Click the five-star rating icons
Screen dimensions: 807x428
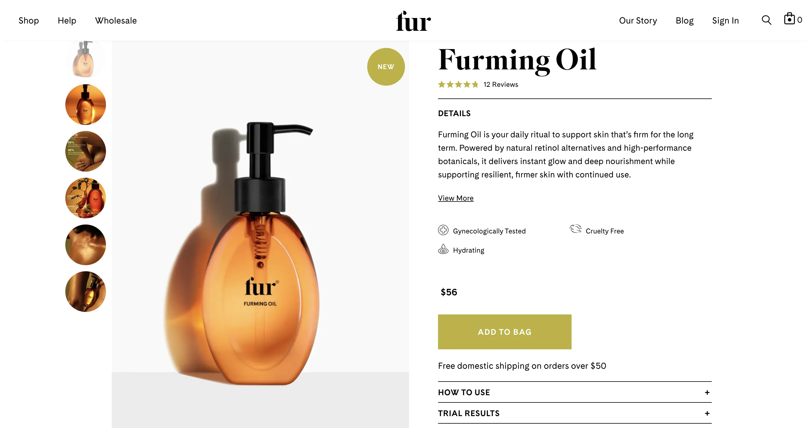point(458,84)
